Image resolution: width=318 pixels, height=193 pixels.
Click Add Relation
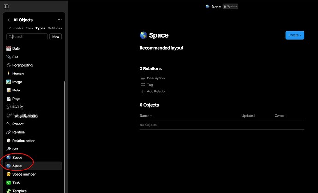pyautogui.click(x=157, y=91)
